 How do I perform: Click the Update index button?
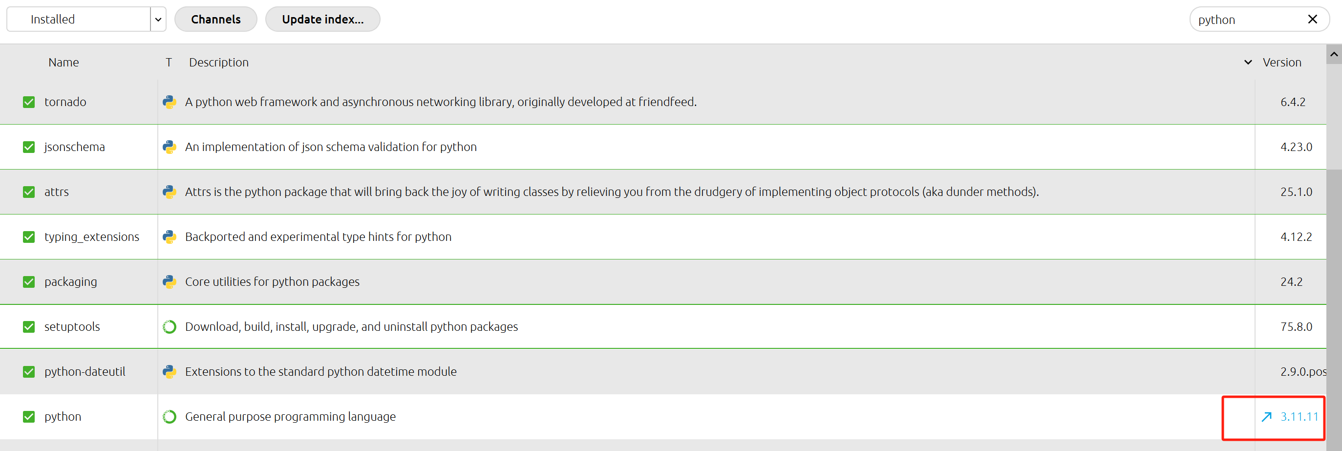coord(322,20)
